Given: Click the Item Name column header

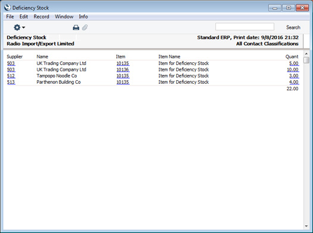Looking at the screenshot, I should click(169, 56).
